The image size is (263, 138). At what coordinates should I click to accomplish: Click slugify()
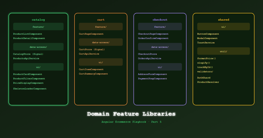point(204,63)
